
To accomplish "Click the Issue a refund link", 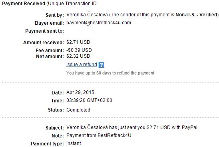I will [82, 65].
